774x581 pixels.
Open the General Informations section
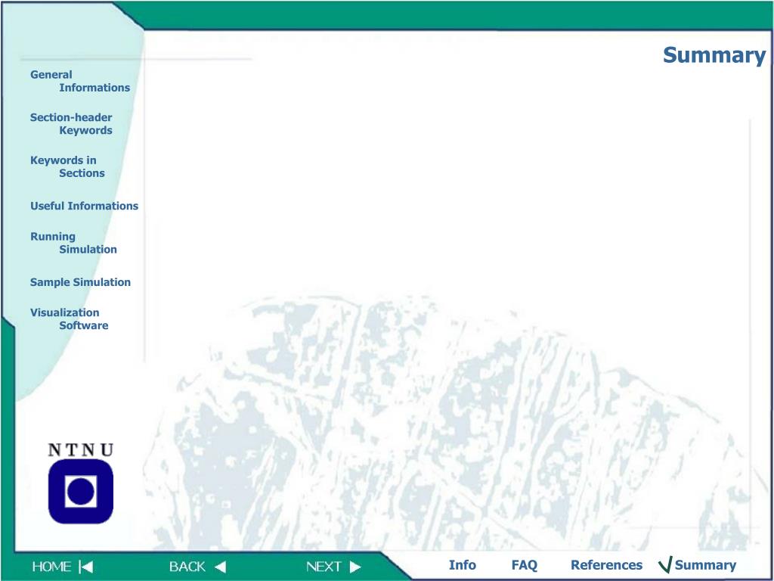(x=80, y=81)
